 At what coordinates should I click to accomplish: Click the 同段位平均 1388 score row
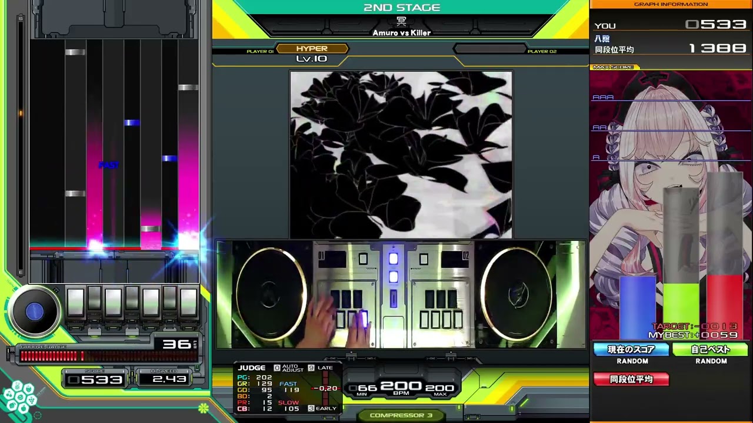671,49
